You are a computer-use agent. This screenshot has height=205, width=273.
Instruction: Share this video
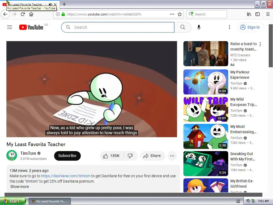coord(152,156)
